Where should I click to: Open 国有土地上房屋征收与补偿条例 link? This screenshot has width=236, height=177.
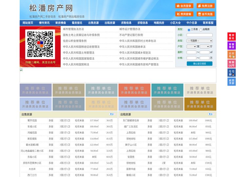click(x=81, y=35)
